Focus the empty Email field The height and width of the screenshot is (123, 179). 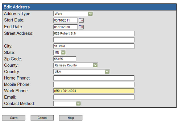pos(94,97)
